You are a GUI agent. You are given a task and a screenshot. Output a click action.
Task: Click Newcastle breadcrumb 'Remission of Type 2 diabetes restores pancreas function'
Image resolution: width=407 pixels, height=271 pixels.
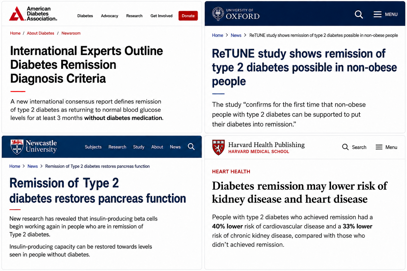click(x=98, y=166)
